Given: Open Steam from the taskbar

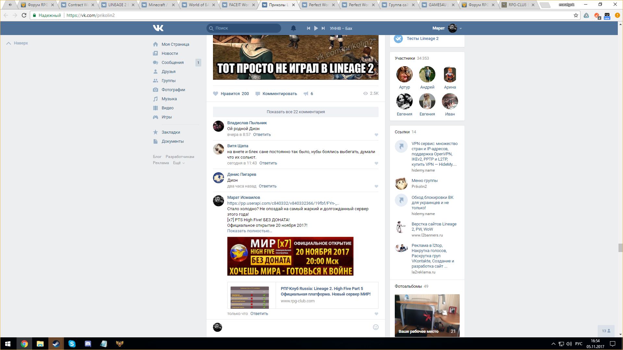Looking at the screenshot, I should [x=56, y=344].
